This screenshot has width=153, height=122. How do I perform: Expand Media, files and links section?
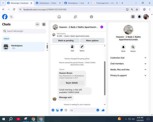[x=128, y=70]
